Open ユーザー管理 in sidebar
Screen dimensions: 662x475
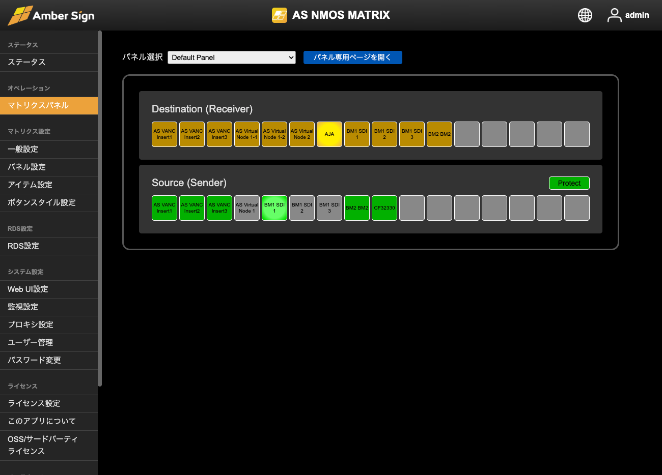pos(49,342)
